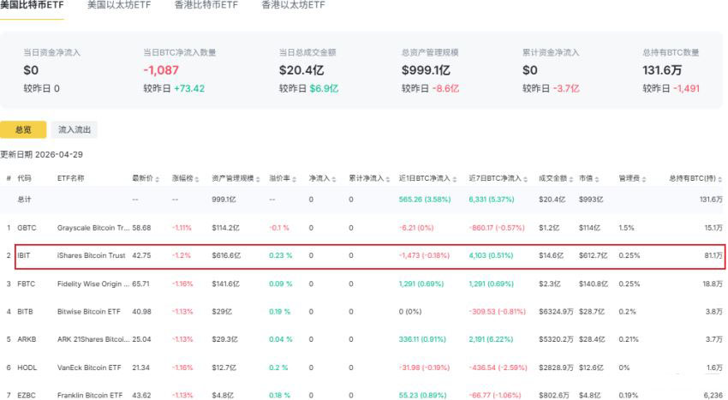Sort by 近1日BTC净流入 column arrows

(x=455, y=179)
